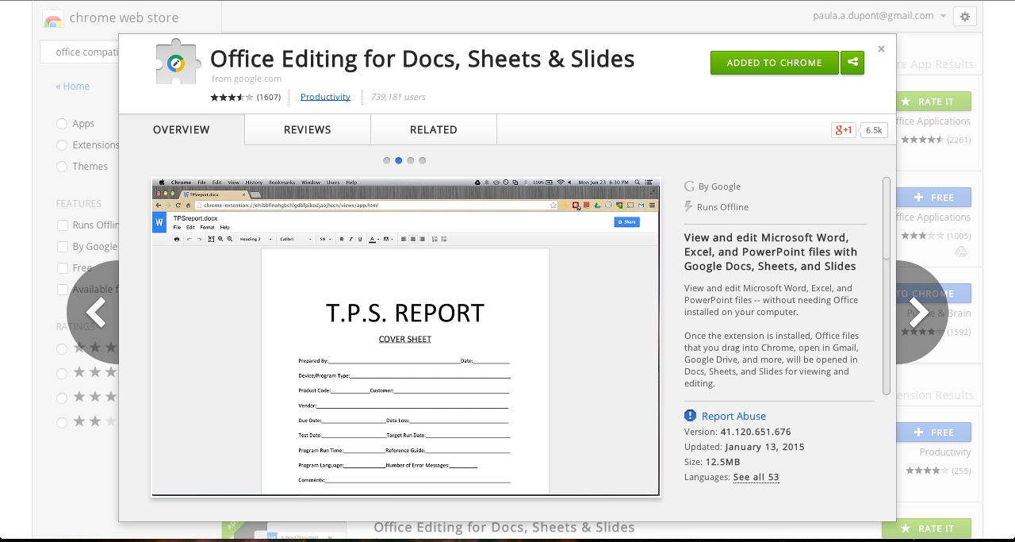This screenshot has height=542, width=1015.
Task: Click the Chrome Web Store logo icon
Action: click(x=53, y=18)
